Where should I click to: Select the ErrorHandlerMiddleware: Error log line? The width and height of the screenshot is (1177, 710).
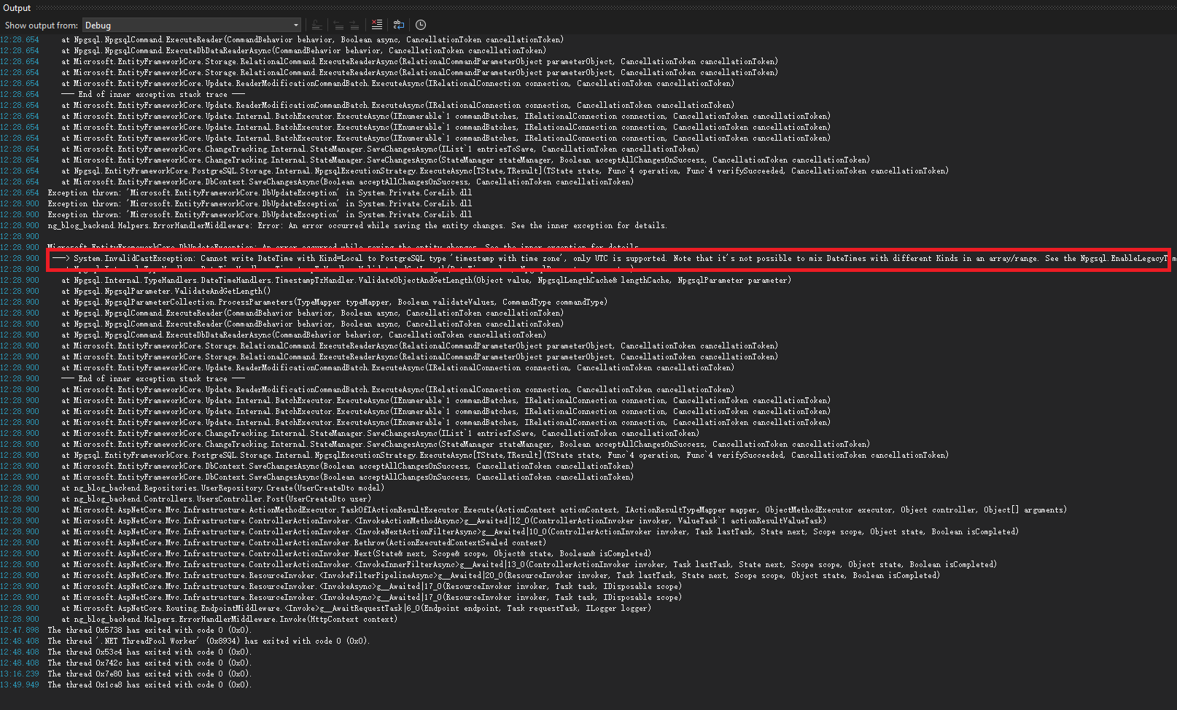click(357, 226)
